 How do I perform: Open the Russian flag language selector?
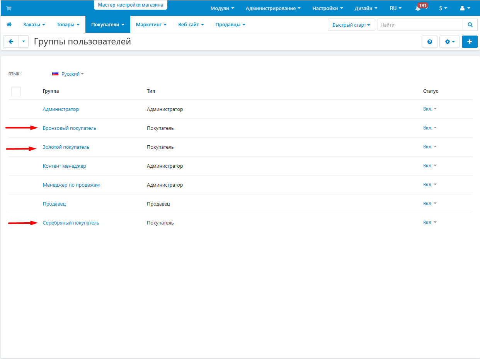pyautogui.click(x=68, y=74)
